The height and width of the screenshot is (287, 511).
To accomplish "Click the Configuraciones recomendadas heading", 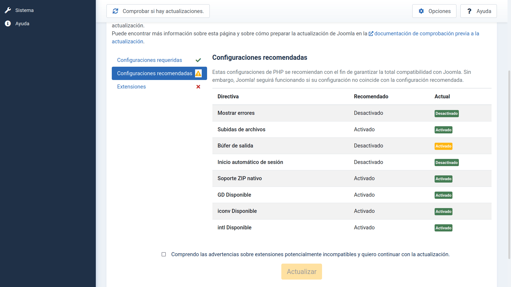I will point(259,57).
